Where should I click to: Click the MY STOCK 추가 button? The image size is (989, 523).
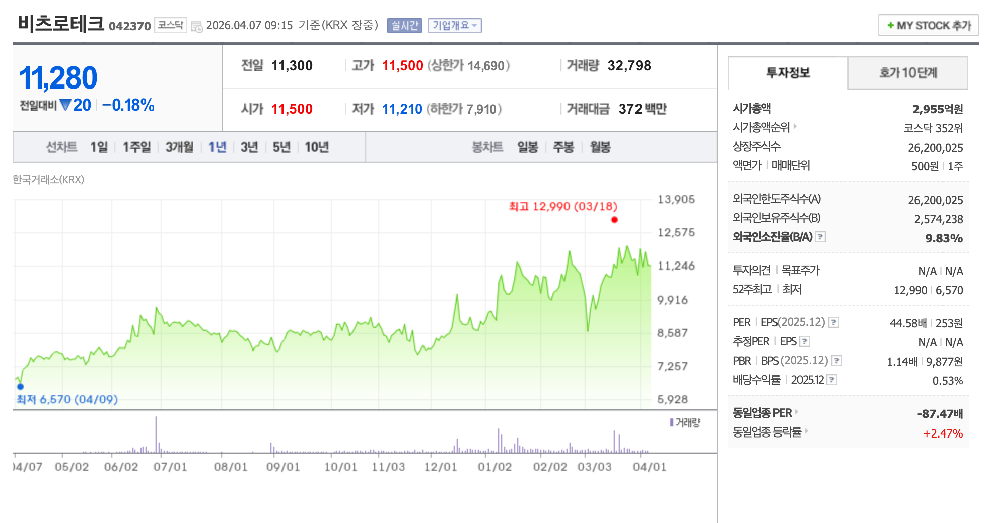pos(928,25)
